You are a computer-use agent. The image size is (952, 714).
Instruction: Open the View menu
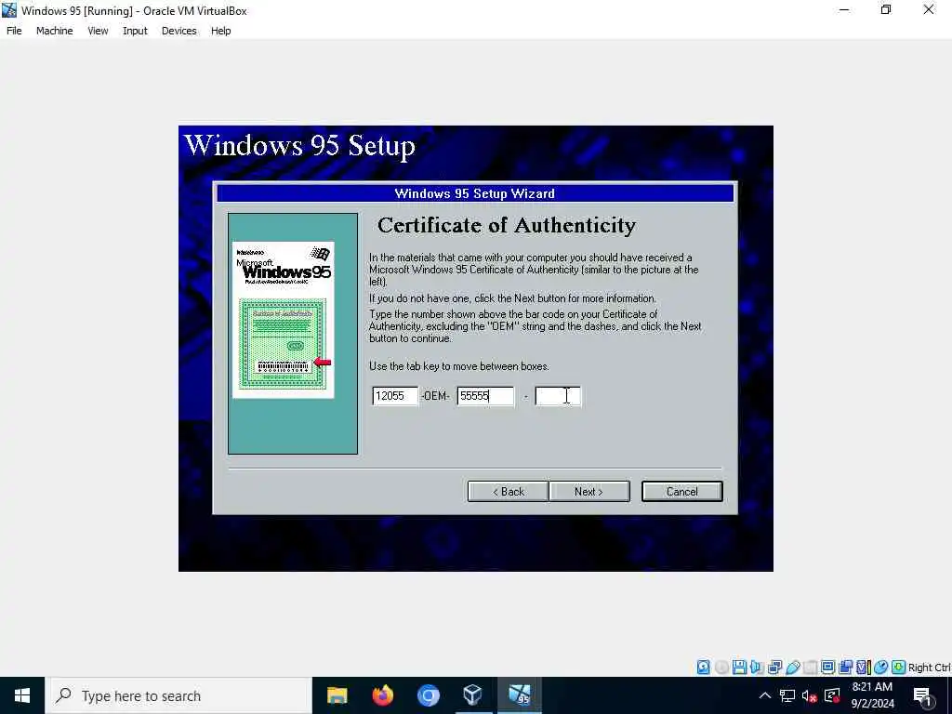click(98, 31)
